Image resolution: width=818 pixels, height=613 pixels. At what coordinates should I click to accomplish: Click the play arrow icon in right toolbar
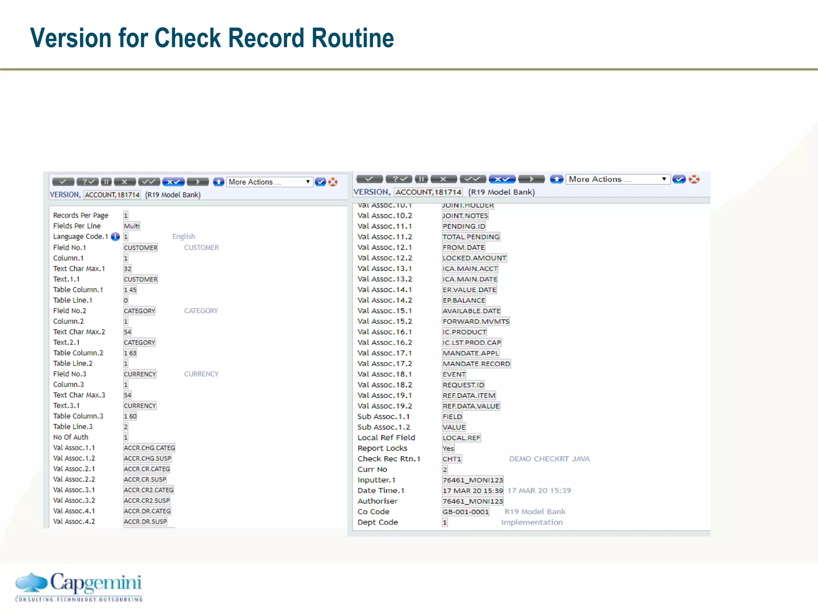[x=531, y=179]
